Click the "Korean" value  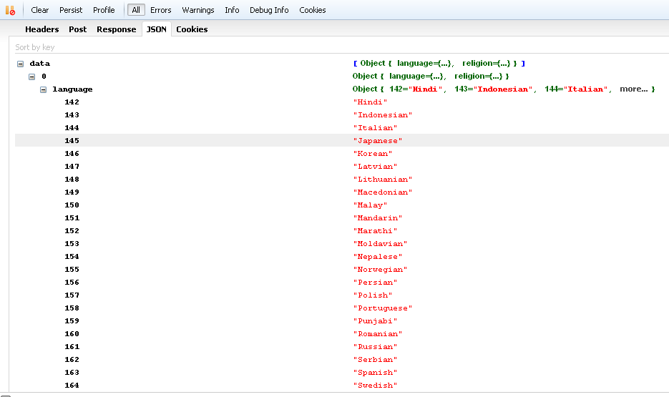click(373, 153)
